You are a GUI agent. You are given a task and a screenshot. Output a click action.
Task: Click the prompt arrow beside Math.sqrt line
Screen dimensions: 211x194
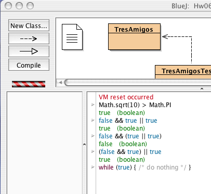pos(93,105)
